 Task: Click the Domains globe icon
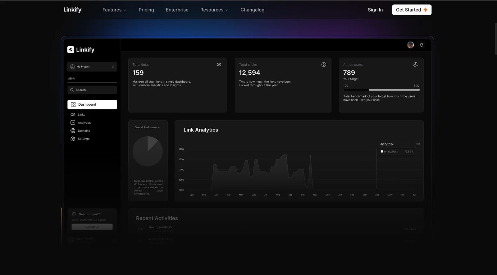click(73, 131)
